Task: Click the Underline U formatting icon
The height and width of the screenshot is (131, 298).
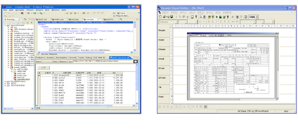Action: (x=213, y=22)
